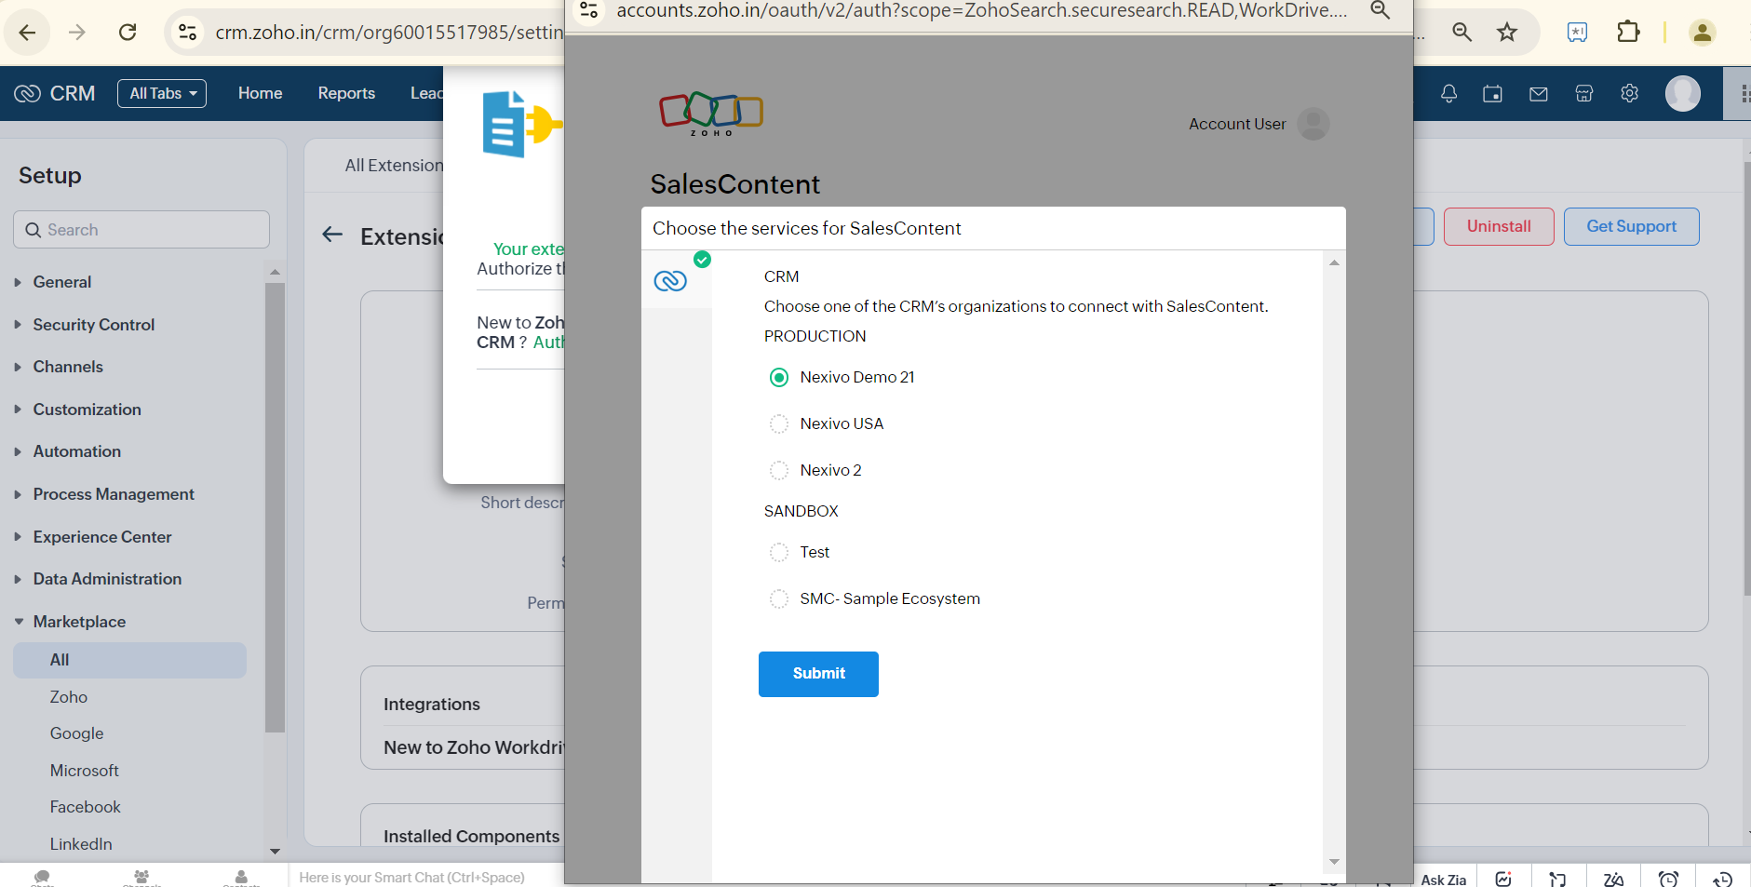Open the CRM mail icon
Image resolution: width=1751 pixels, height=887 pixels.
1539,93
